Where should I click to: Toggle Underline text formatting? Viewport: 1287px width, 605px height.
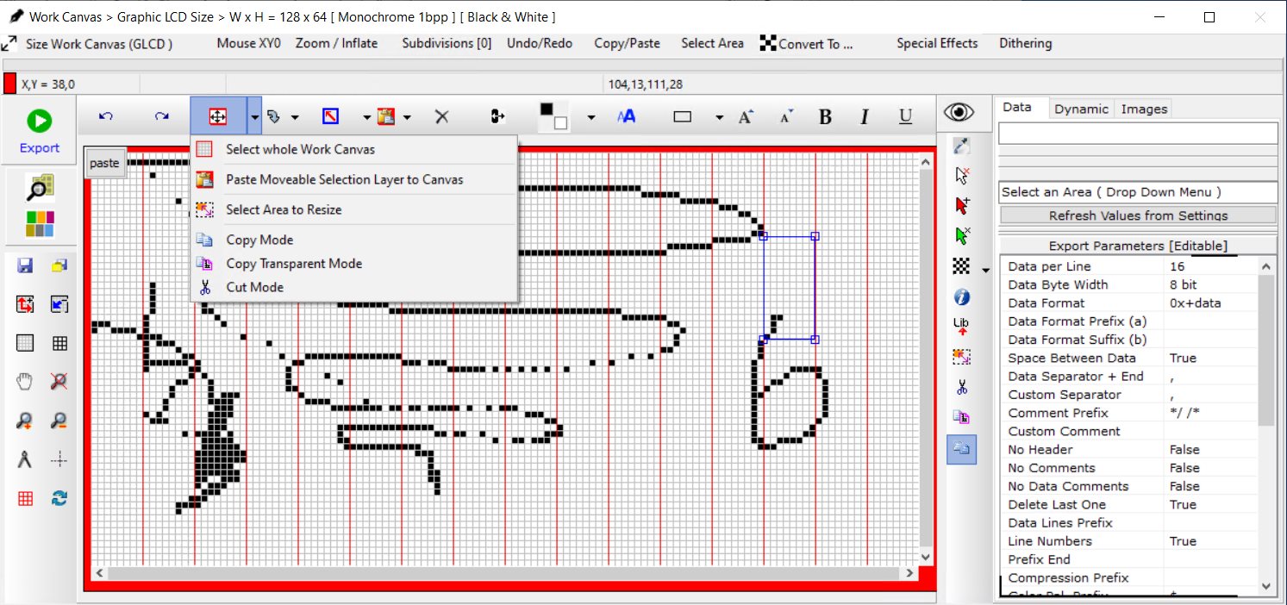point(905,116)
